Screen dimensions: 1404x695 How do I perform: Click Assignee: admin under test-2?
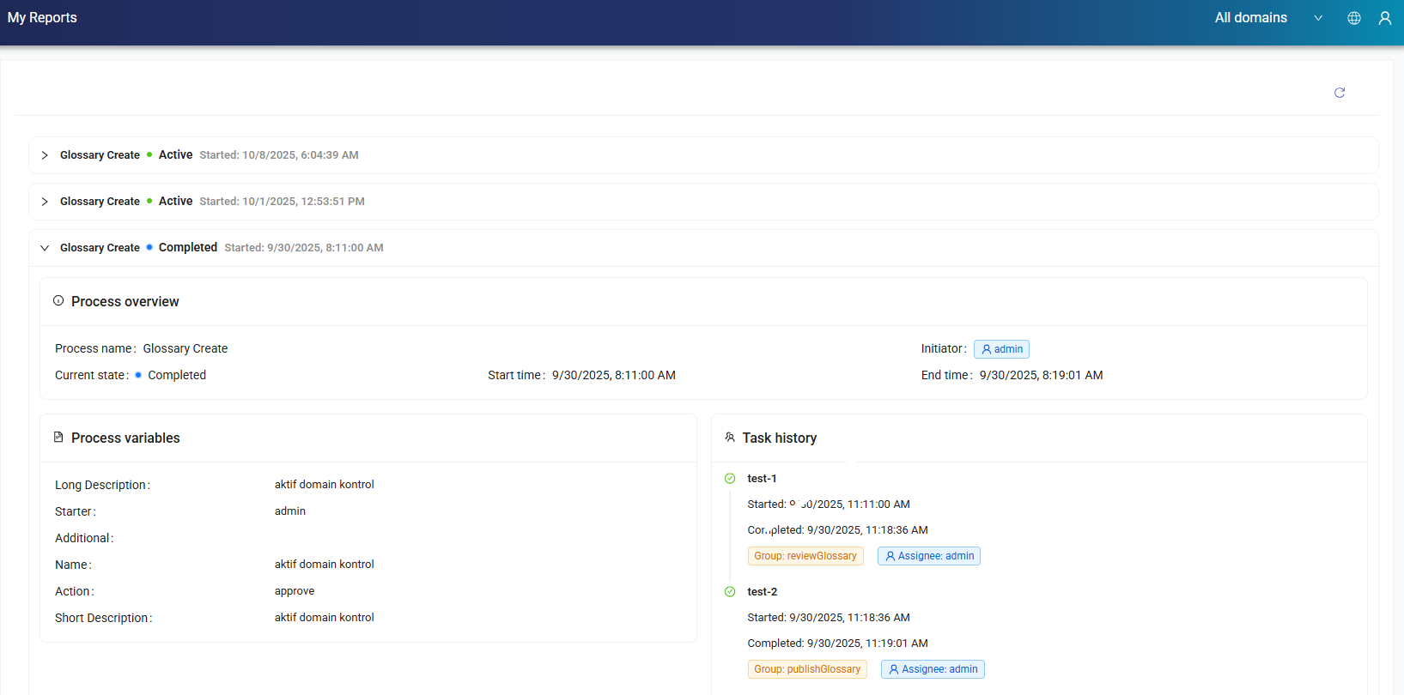point(932,669)
